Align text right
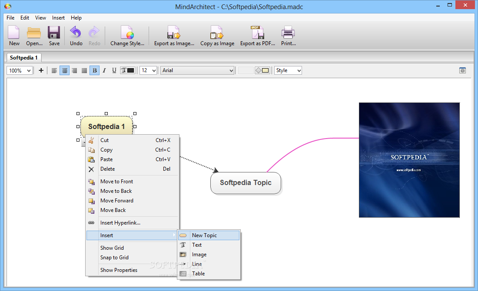Screen dimensions: 478x291 click(x=74, y=70)
